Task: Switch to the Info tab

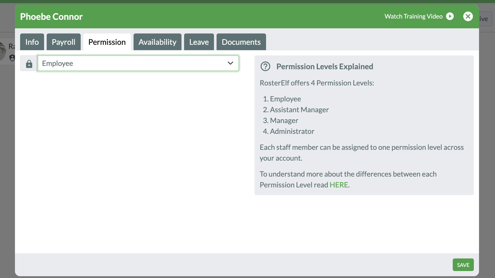Action: click(32, 42)
